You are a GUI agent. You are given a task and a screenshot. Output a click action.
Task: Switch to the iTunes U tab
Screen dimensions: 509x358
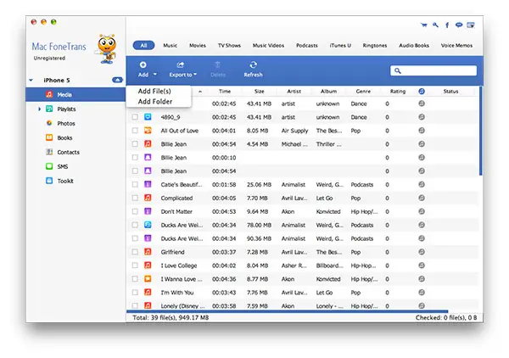(340, 46)
